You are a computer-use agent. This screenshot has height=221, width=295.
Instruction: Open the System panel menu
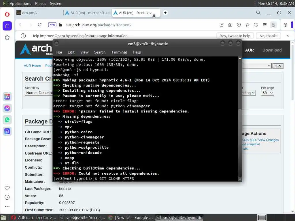click(56, 3)
